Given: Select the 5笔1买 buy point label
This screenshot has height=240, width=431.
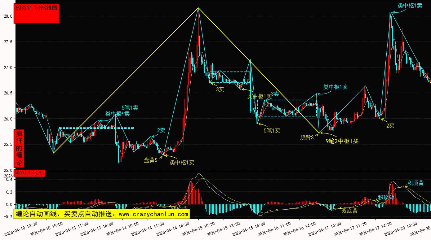Looking at the screenshot, I should click(x=272, y=131).
